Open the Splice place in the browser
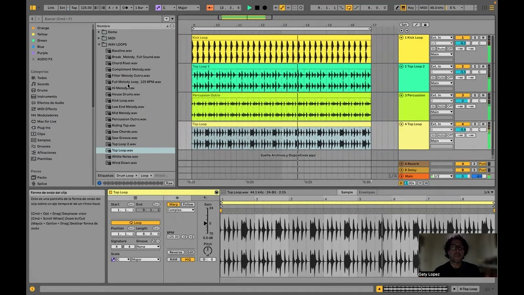Screen dimensions: 524x295 [42, 184]
